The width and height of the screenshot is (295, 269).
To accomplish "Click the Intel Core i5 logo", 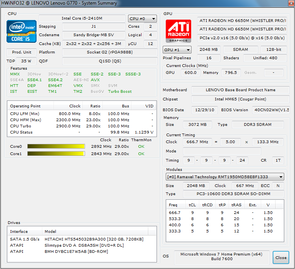I will (x=22, y=32).
